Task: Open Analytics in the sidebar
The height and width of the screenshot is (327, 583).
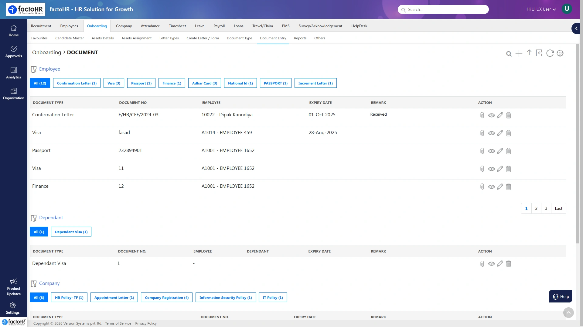Action: point(13,73)
